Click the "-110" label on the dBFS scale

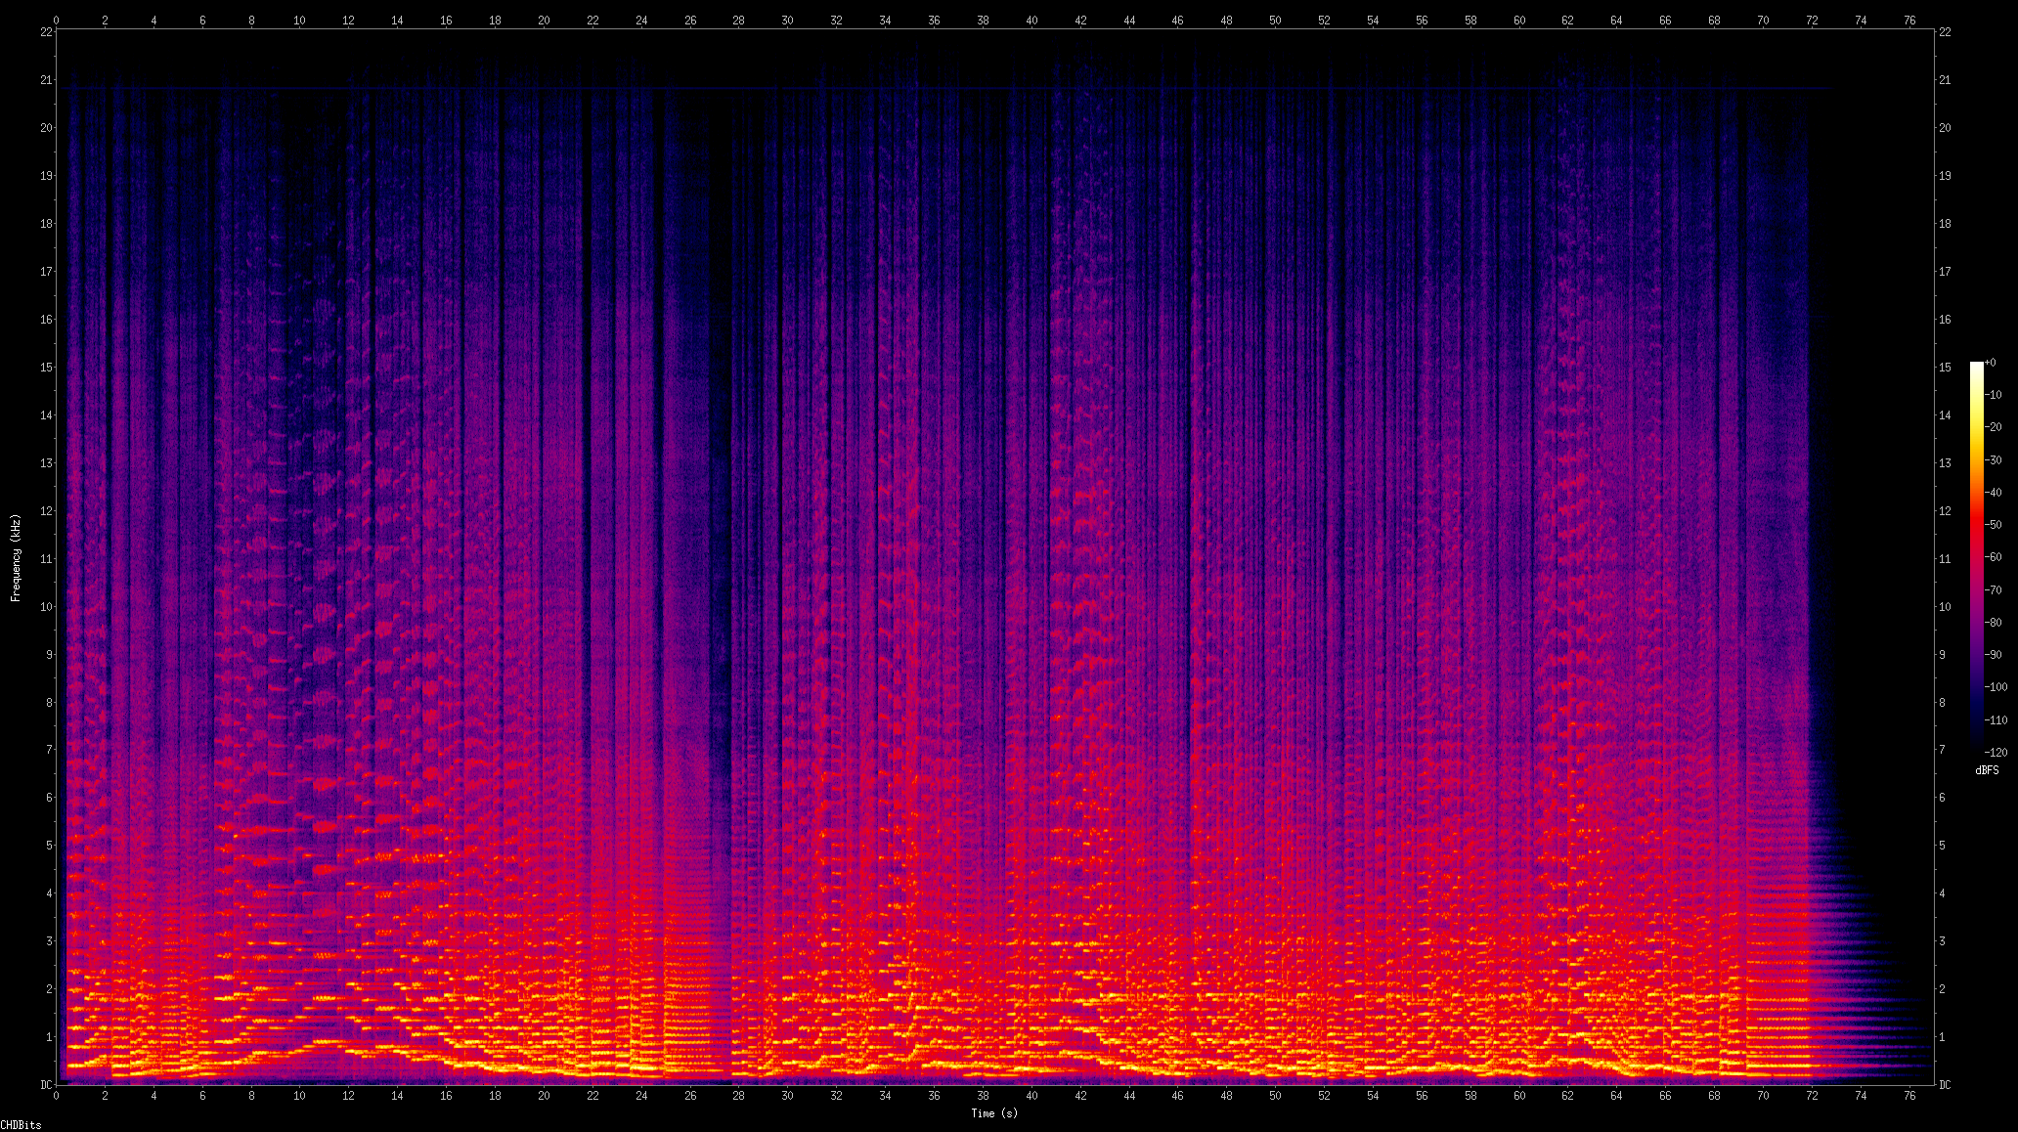coord(1996,720)
